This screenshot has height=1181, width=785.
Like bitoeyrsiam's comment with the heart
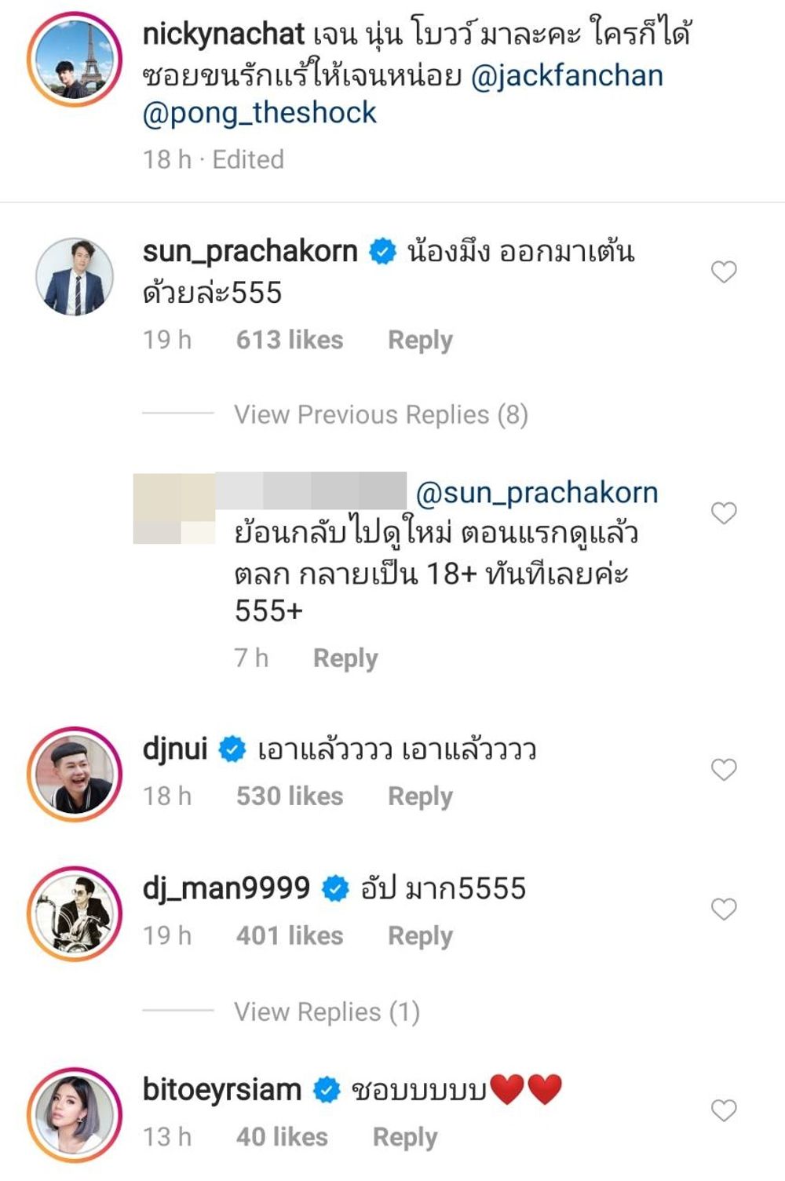(x=724, y=1111)
